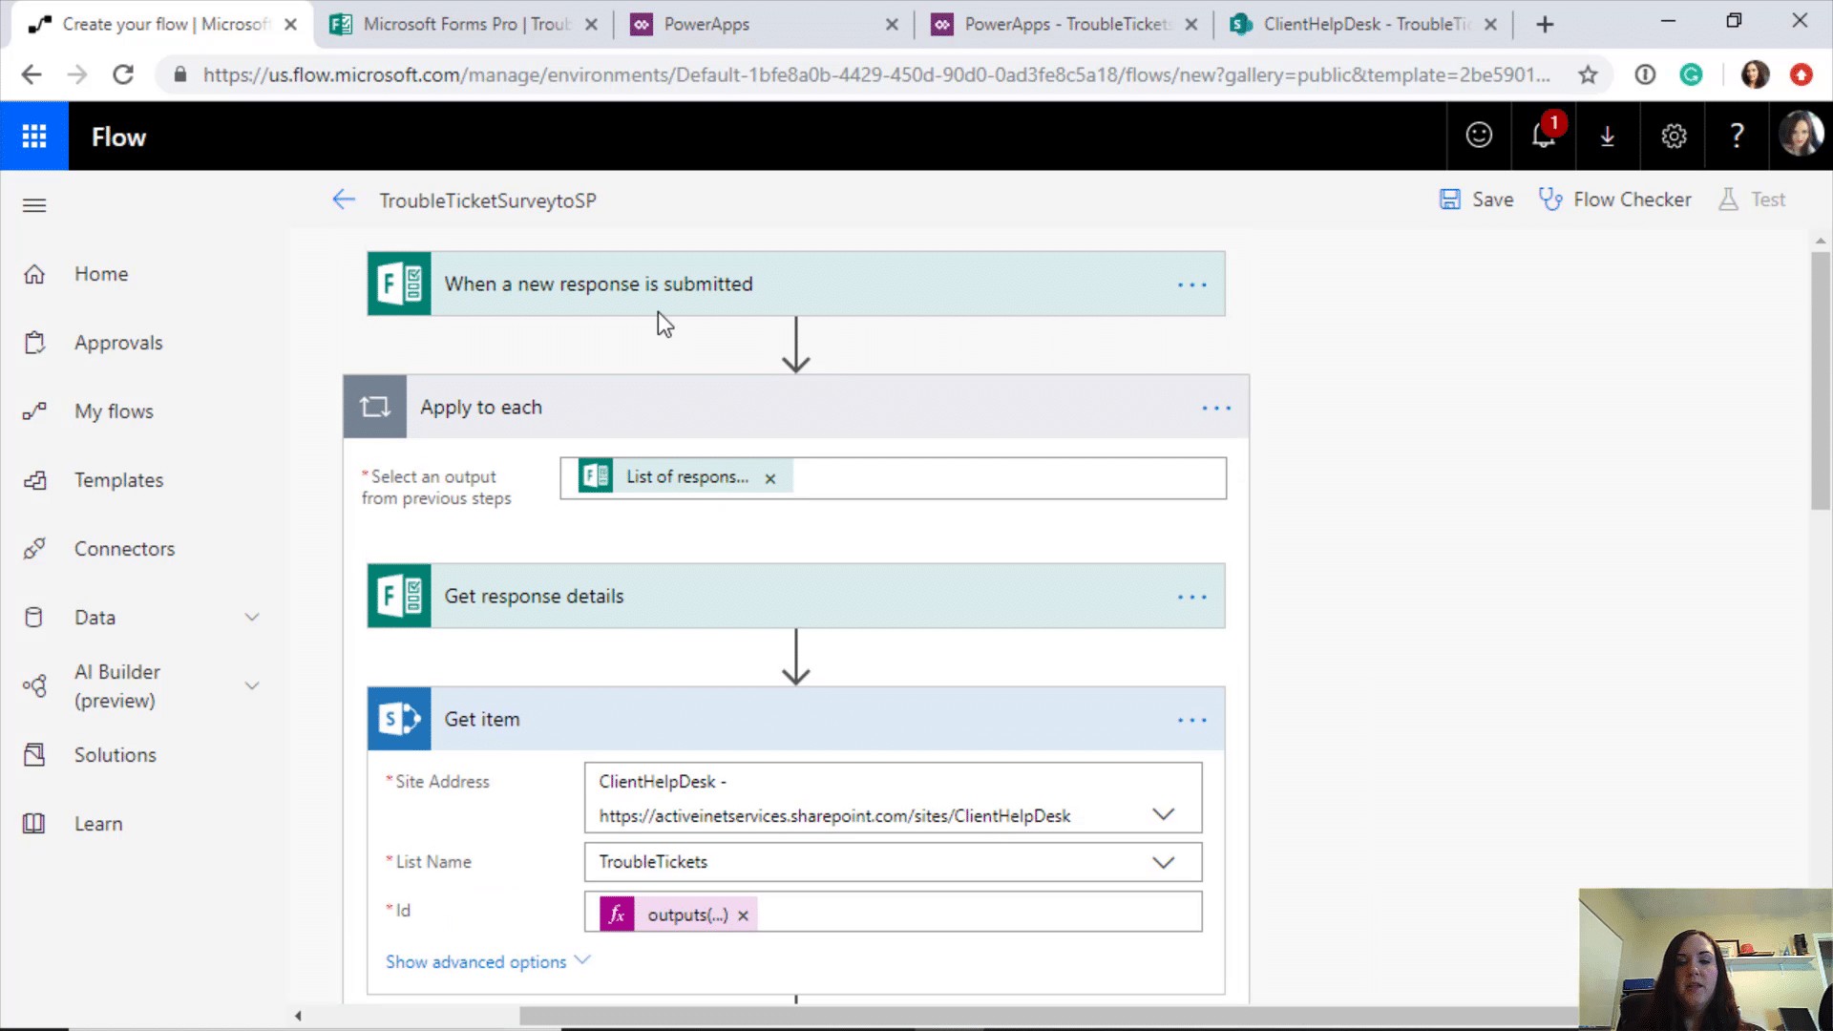
Task: Open My flows in sidebar
Action: (114, 411)
